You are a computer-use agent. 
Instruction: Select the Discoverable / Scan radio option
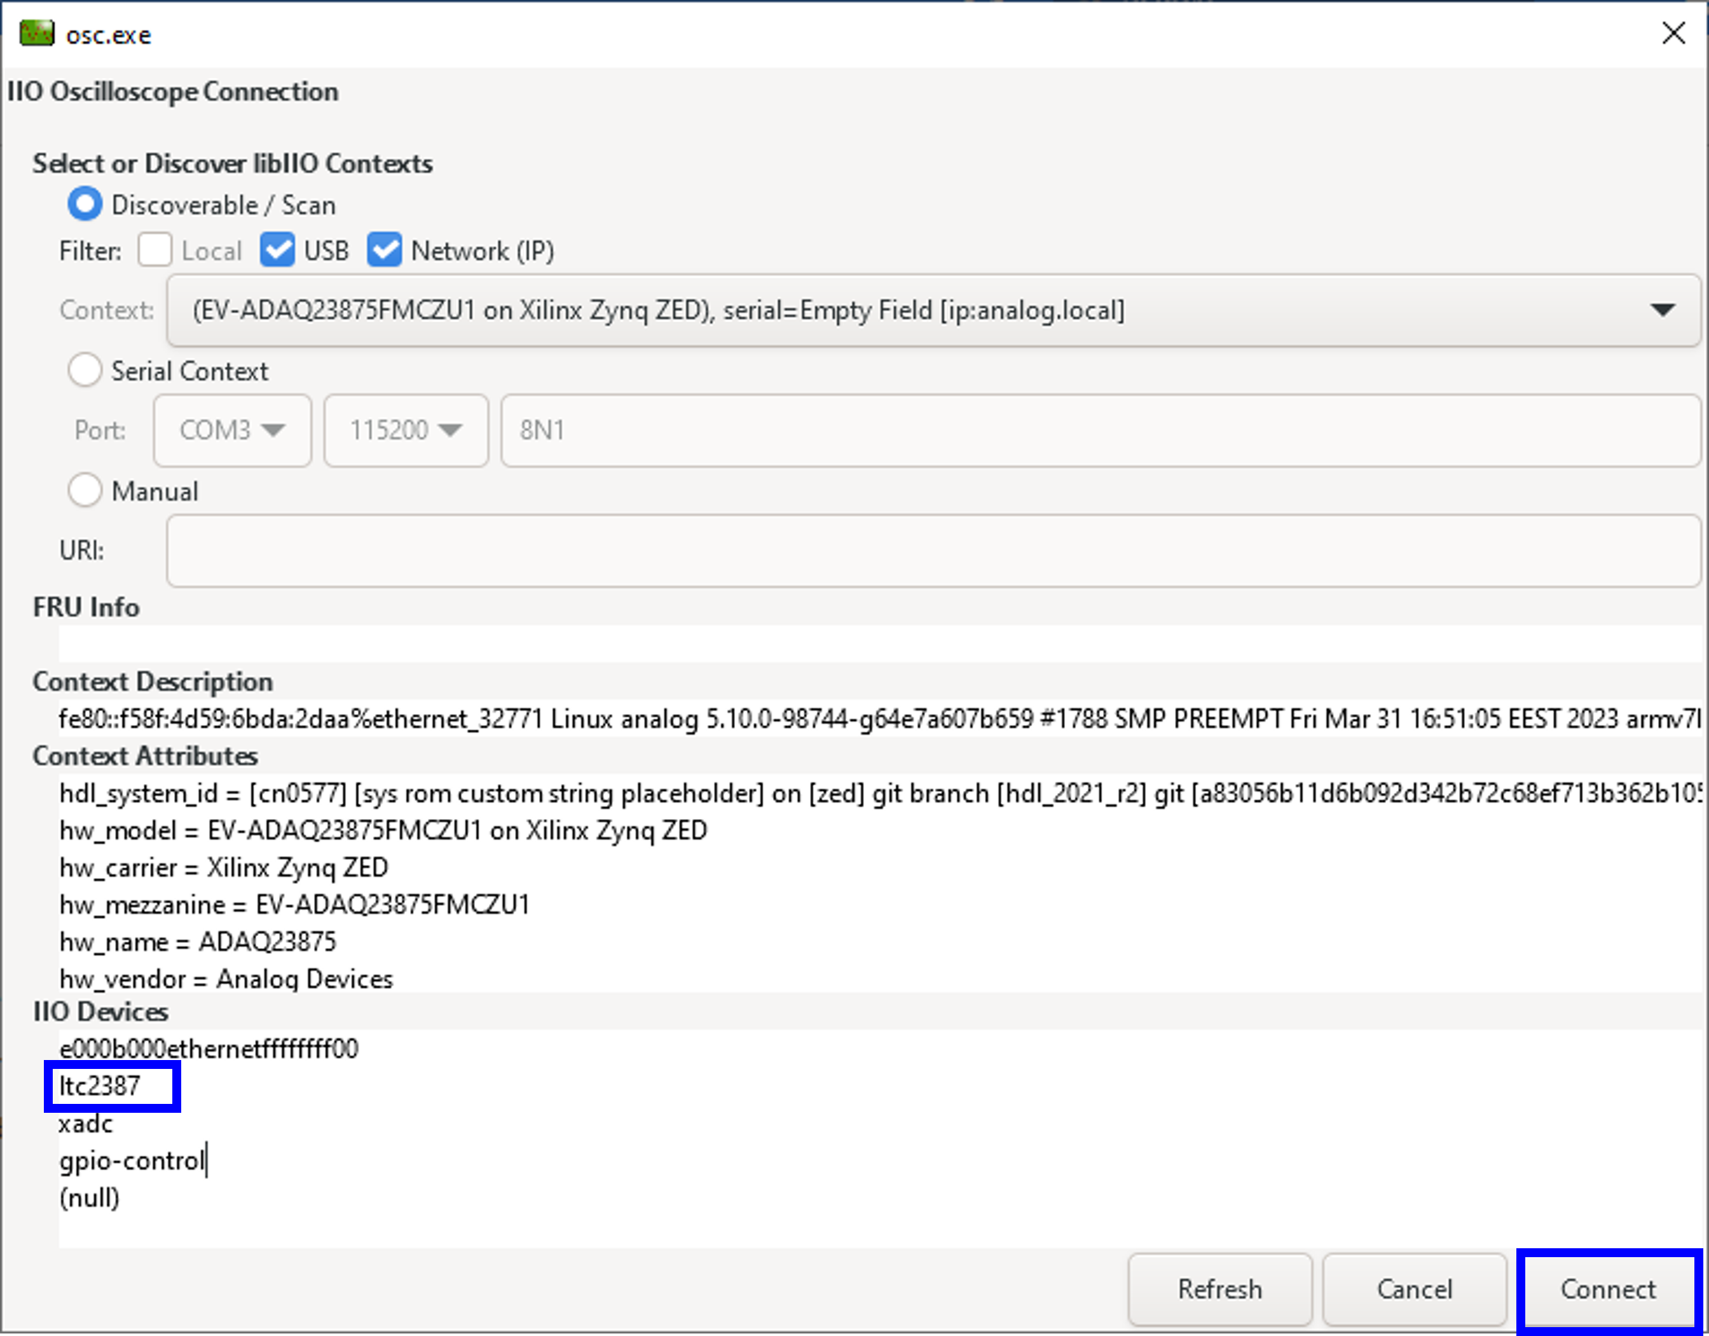pos(85,204)
